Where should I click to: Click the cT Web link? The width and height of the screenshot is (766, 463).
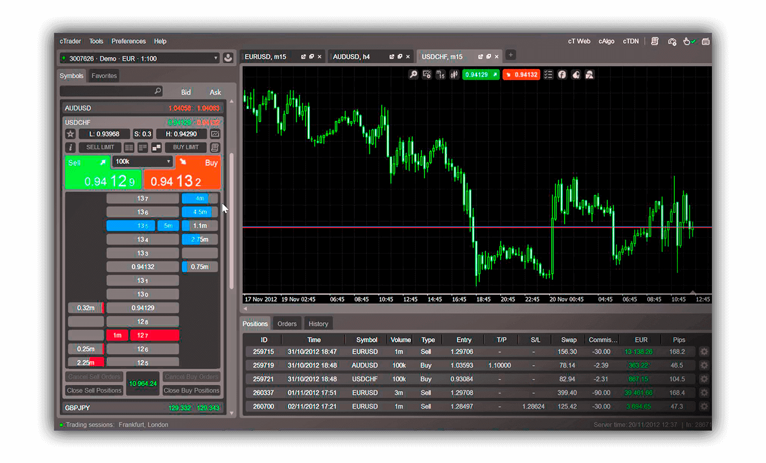pyautogui.click(x=579, y=41)
